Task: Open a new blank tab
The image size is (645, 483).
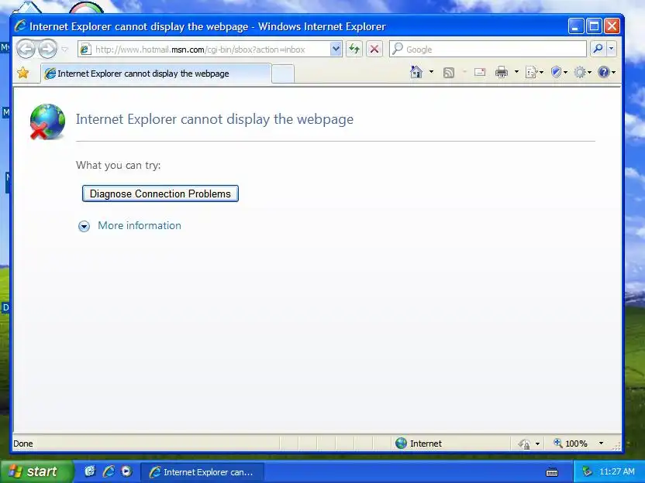Action: 283,74
